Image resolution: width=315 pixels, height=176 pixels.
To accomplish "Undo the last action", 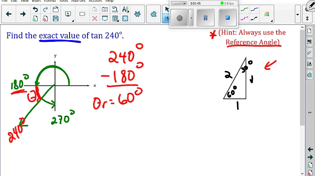I will (x=35, y=10).
